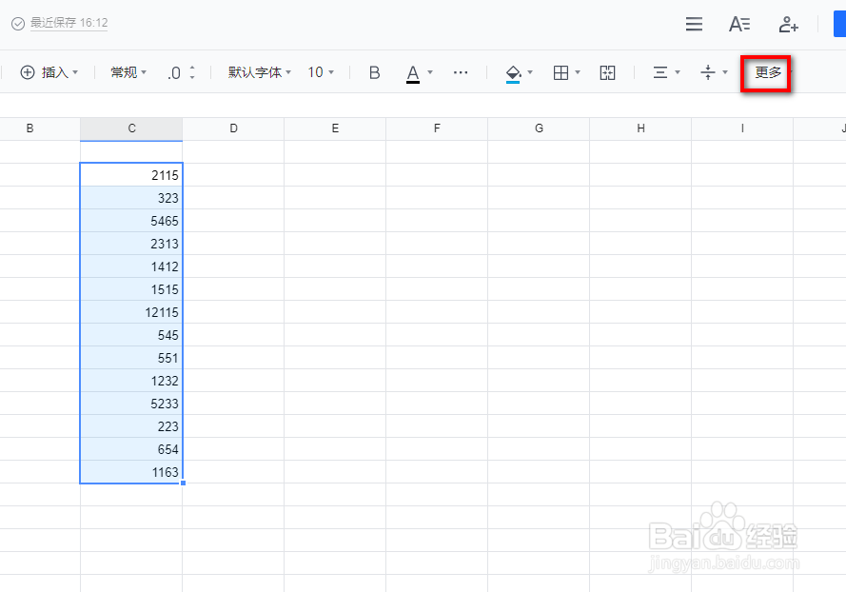The image size is (846, 592).
Task: Expand the borders dropdown arrow
Action: coord(578,72)
